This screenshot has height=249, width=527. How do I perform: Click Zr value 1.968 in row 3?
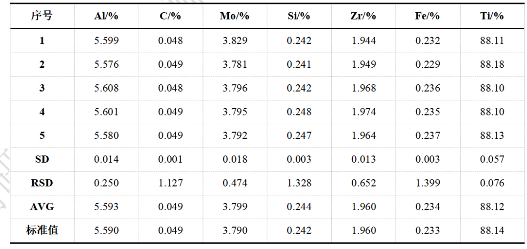pos(364,88)
